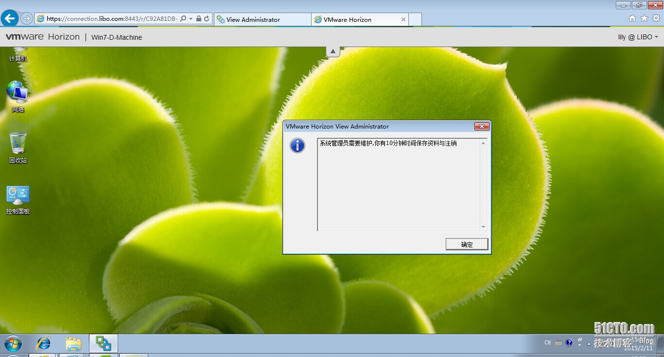
Task: Open the language bar options arrow
Action: pyautogui.click(x=580, y=345)
